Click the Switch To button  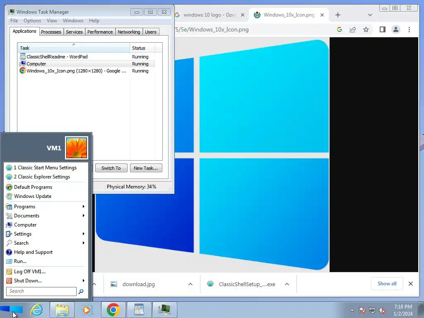point(111,168)
